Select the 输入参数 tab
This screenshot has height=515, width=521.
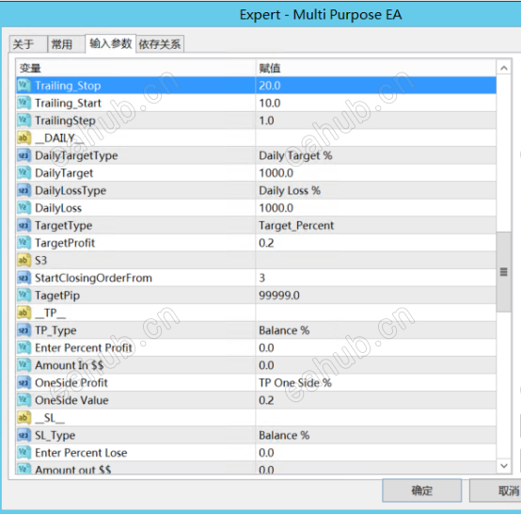tap(111, 43)
